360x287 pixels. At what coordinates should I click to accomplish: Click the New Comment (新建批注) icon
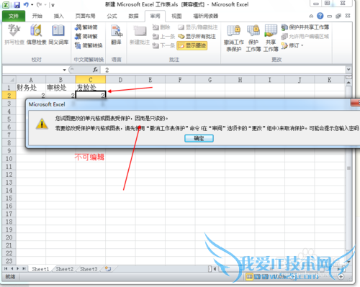pyautogui.click(x=140, y=35)
